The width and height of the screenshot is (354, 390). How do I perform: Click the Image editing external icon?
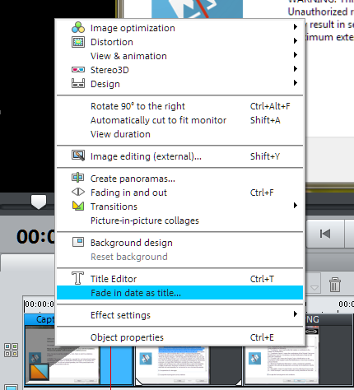(x=78, y=156)
